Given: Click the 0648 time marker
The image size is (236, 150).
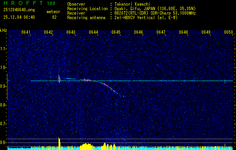Looking at the screenshot, I should (183, 32).
